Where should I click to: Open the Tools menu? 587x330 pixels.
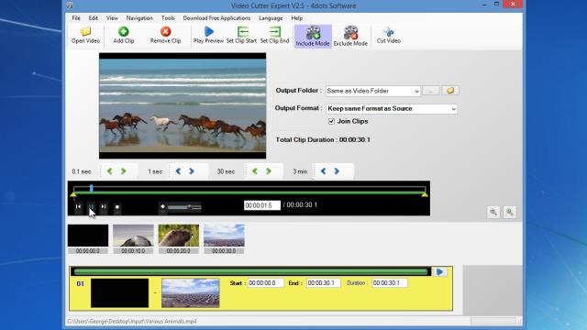coord(168,18)
